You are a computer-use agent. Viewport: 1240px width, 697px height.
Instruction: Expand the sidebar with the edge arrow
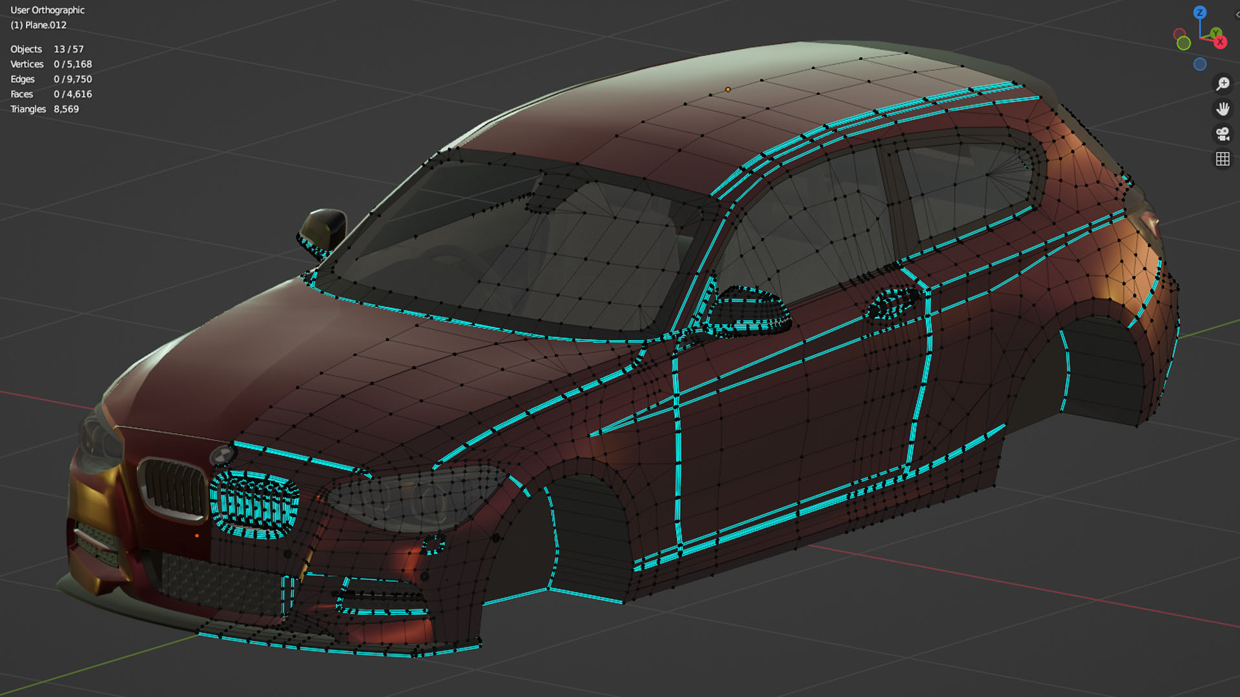tap(1236, 14)
